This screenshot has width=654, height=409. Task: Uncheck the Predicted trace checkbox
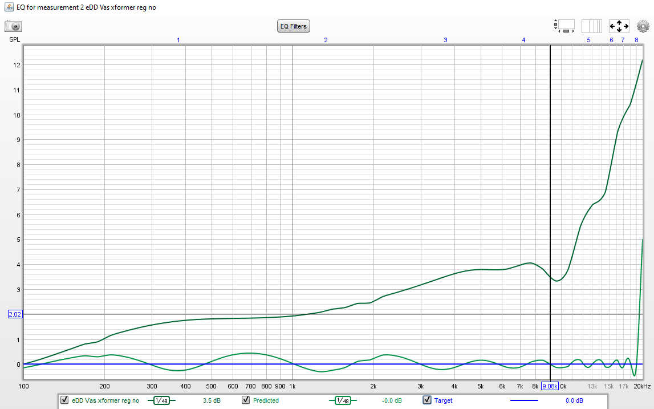pos(246,400)
